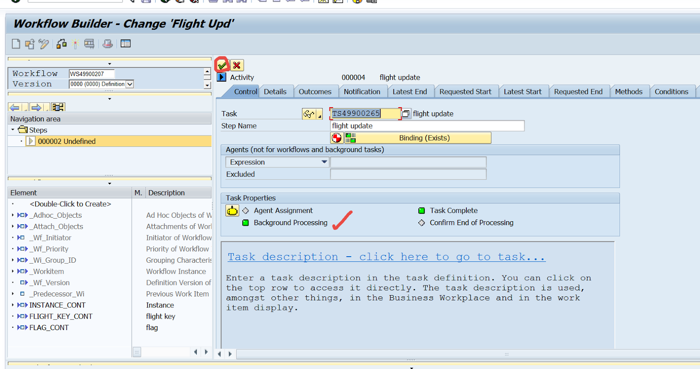This screenshot has height=369, width=700.
Task: Click the Task number field TS49900265
Action: tap(365, 114)
